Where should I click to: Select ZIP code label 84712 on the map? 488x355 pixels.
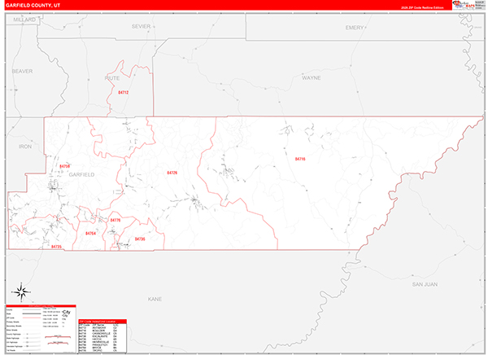tap(124, 93)
